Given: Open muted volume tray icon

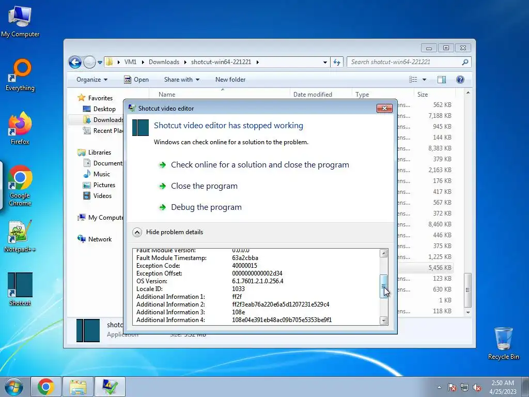Looking at the screenshot, I should (x=477, y=387).
